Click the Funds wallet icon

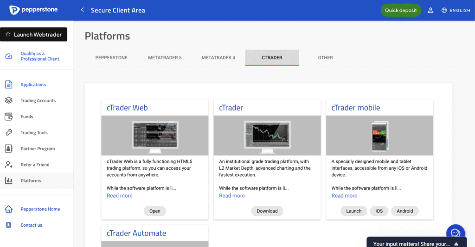coord(9,117)
